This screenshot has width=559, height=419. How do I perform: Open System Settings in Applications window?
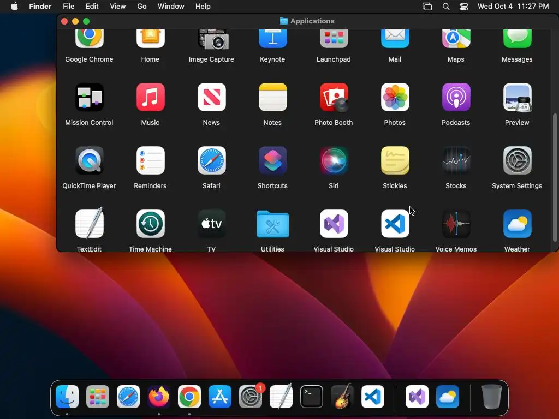pos(518,160)
